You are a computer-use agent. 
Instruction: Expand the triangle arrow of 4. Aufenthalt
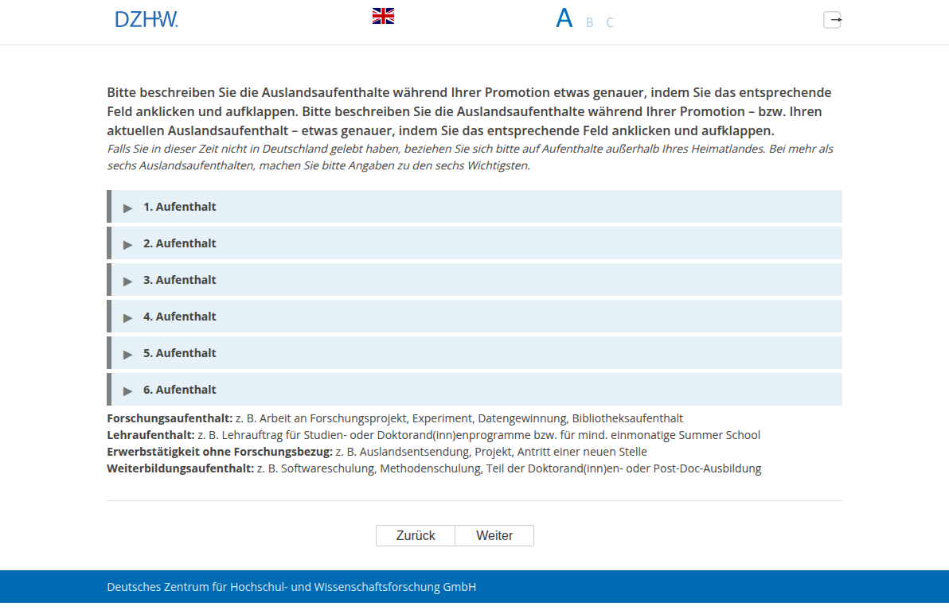(127, 317)
